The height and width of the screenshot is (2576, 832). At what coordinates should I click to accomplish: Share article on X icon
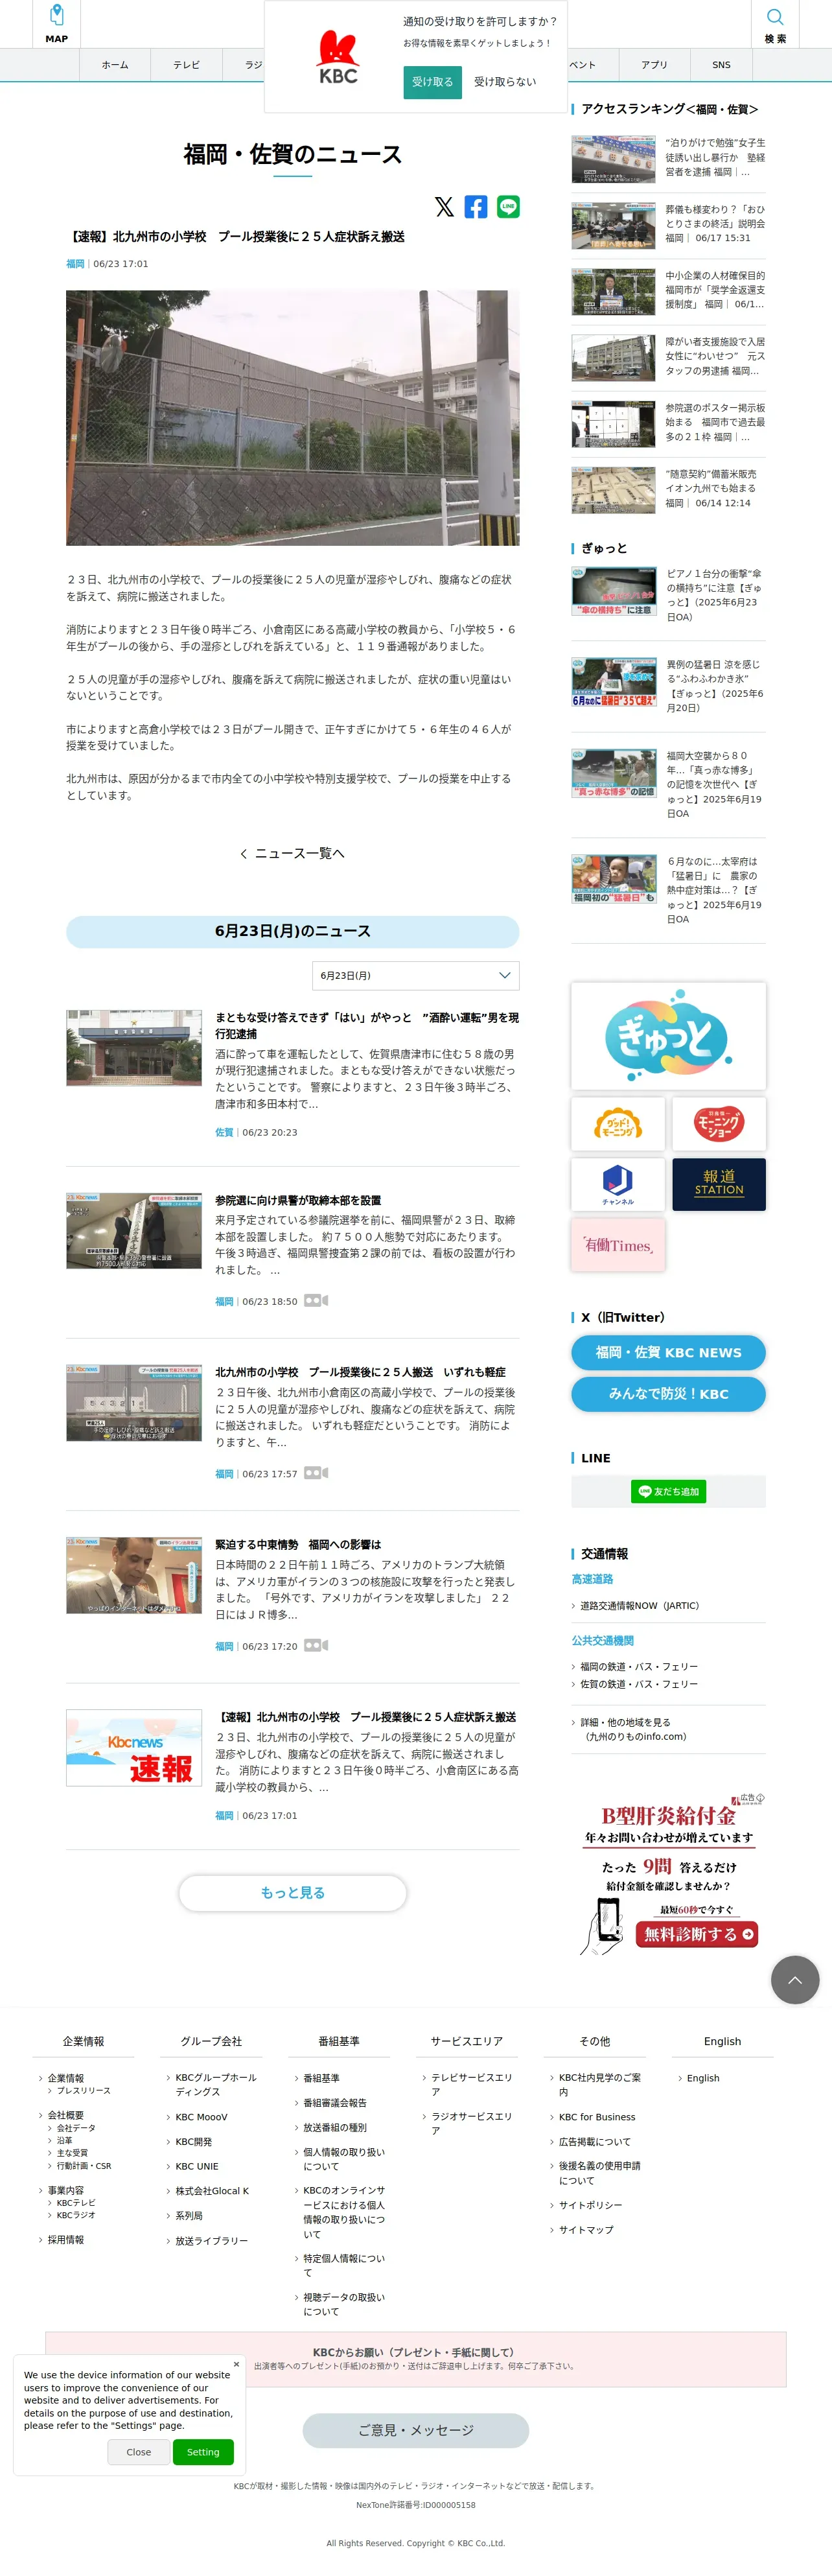pyautogui.click(x=444, y=207)
